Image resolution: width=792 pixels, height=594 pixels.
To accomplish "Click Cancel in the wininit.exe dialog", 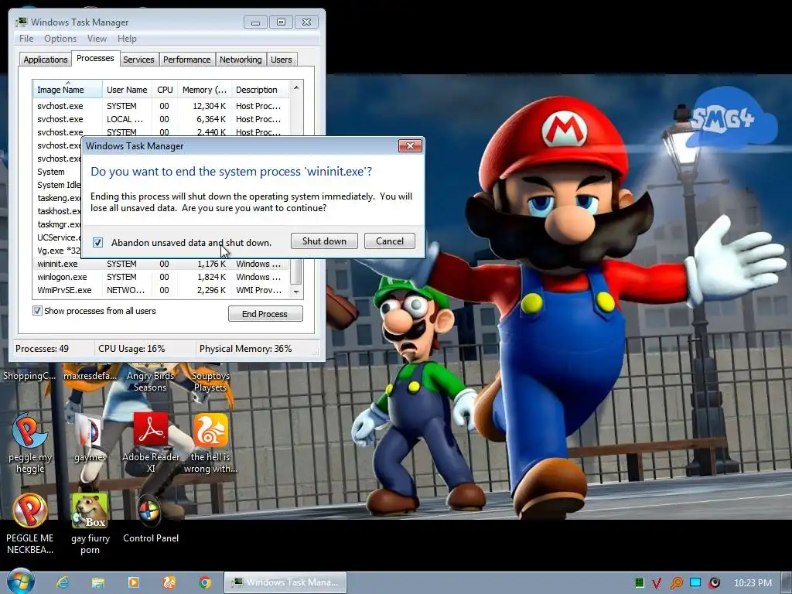I will (390, 241).
